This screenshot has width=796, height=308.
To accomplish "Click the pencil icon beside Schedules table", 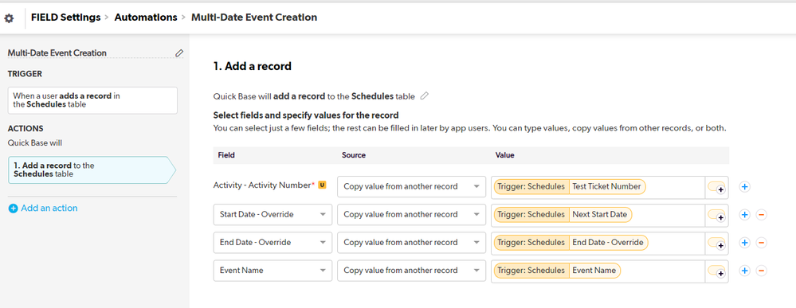I will click(425, 96).
